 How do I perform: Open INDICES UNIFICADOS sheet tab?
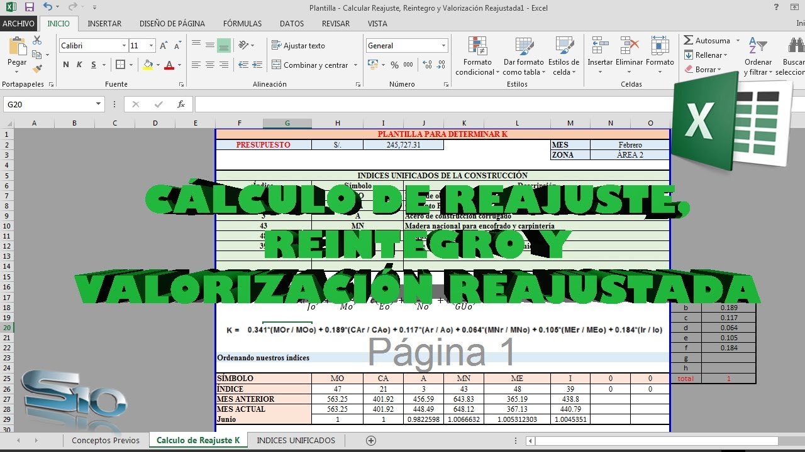296,441
